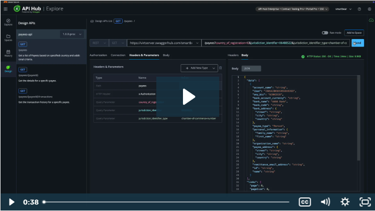This screenshot has width=375, height=211.
Task: Click the response body scrollbar
Action: click(358, 118)
